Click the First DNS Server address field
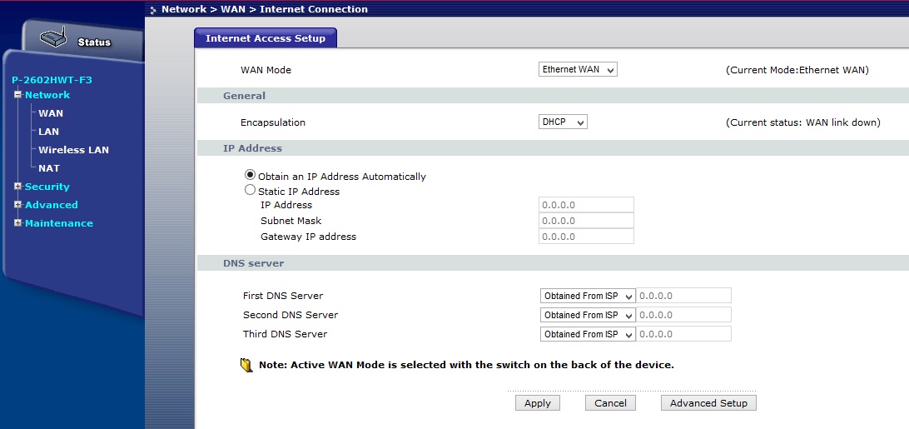 click(x=684, y=296)
